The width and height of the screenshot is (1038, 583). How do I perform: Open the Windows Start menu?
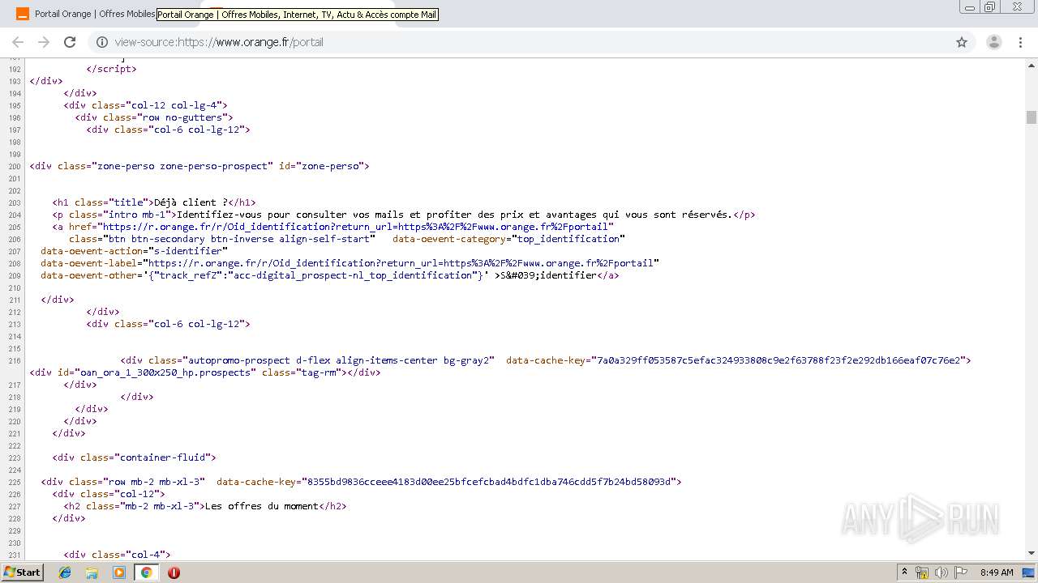pyautogui.click(x=22, y=572)
